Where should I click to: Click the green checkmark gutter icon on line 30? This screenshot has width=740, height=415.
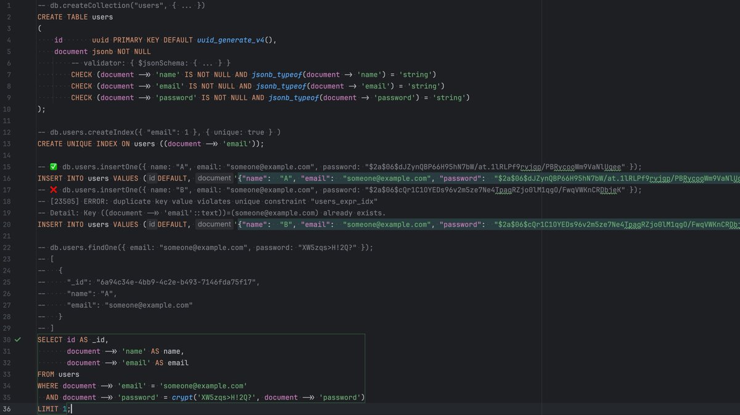coord(18,339)
